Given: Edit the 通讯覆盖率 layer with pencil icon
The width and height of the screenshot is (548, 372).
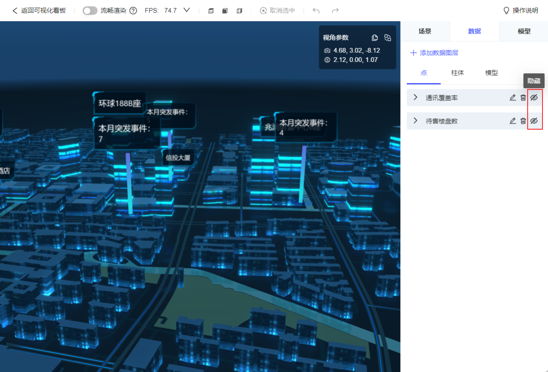Looking at the screenshot, I should pos(512,97).
